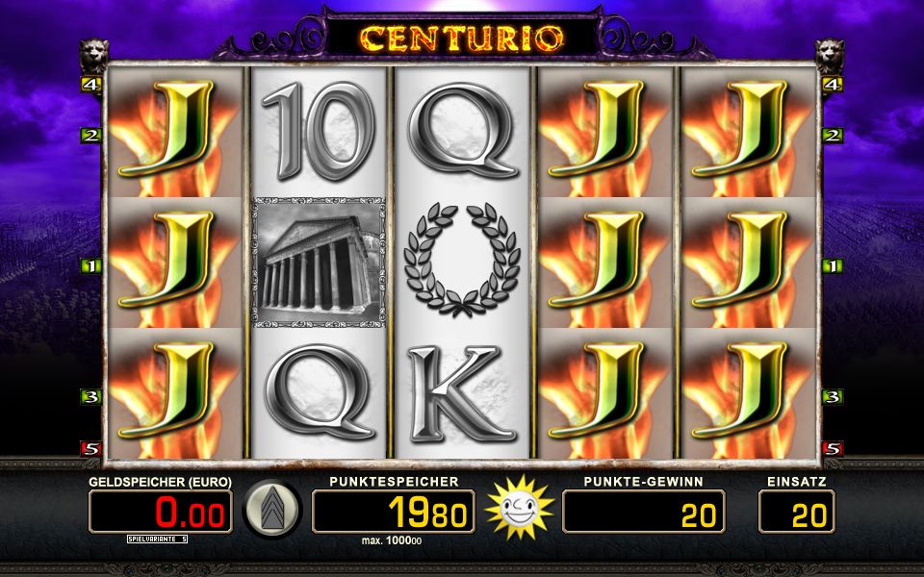
Task: Click the temple symbol on second reel
Action: [x=319, y=263]
